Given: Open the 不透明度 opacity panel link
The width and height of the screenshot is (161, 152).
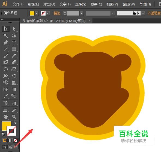Looking at the screenshot, I should 154,13.
